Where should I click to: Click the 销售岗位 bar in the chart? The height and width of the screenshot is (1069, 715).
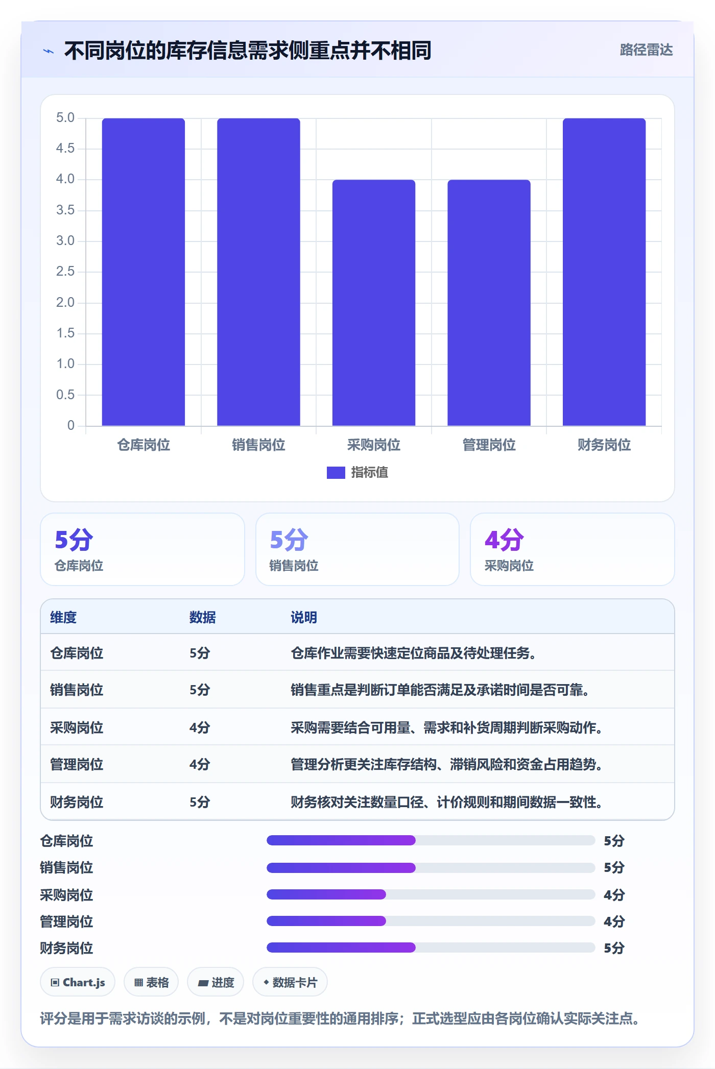(x=258, y=272)
